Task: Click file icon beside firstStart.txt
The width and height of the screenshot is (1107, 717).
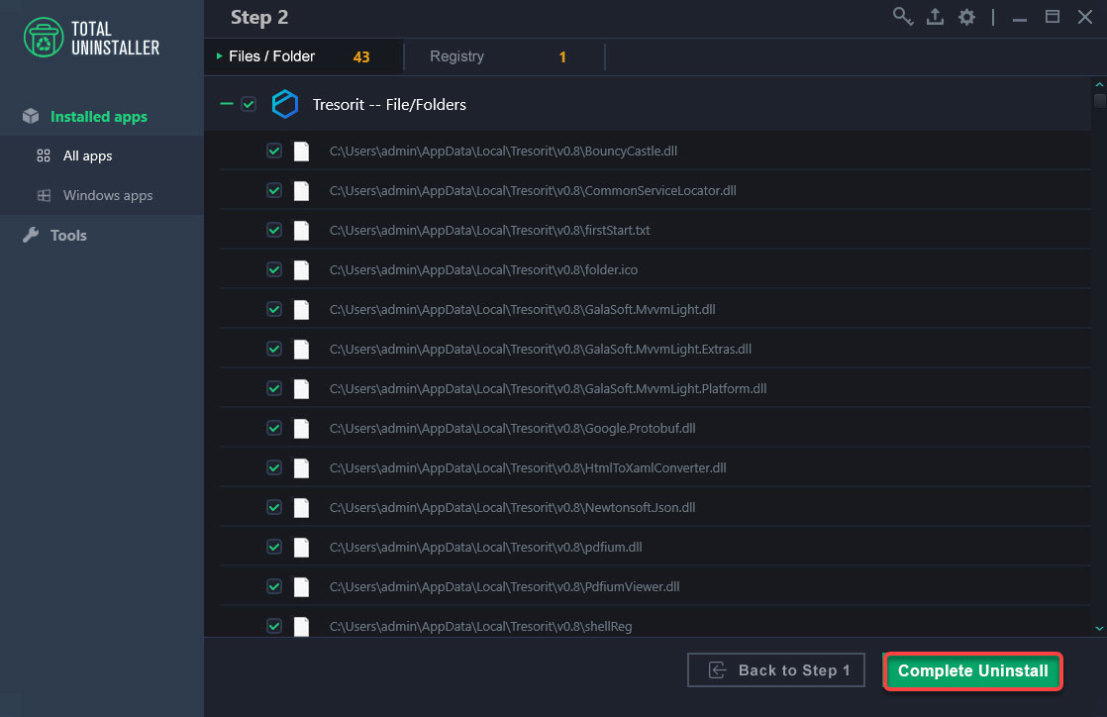Action: 301,231
